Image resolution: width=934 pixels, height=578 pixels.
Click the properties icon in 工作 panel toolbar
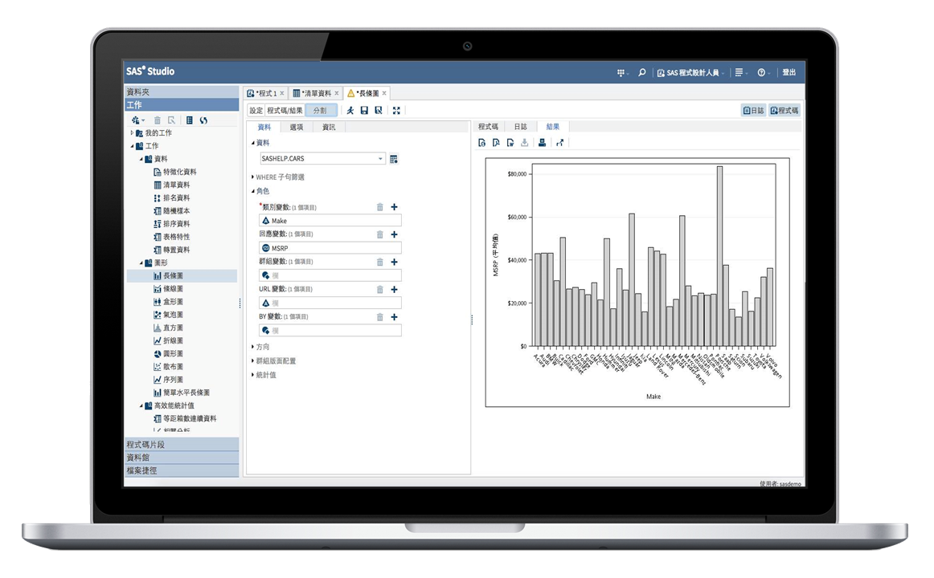pos(190,120)
